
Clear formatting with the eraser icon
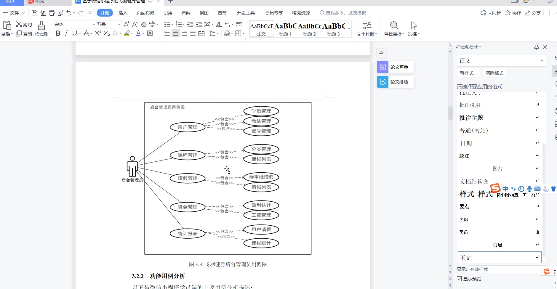pos(144,24)
